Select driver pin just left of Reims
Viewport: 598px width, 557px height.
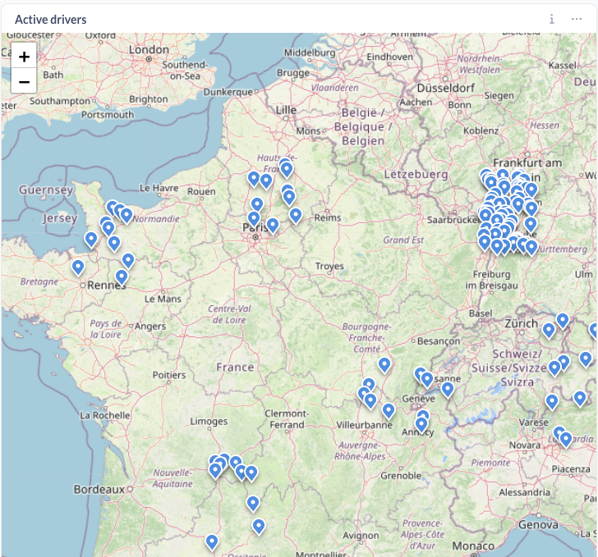pyautogui.click(x=296, y=215)
